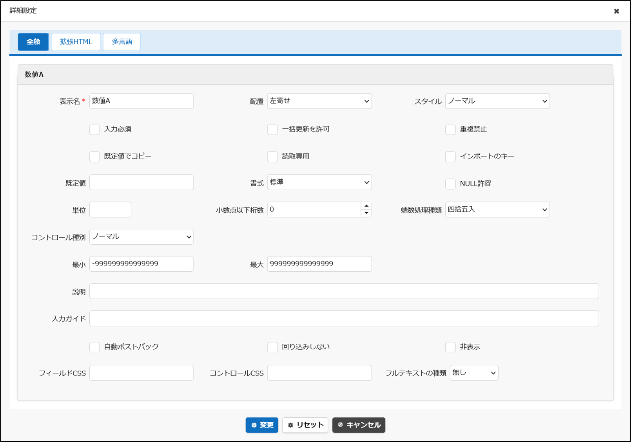Open the 配置 dropdown
Viewport: 631px width, 442px height.
click(x=319, y=101)
